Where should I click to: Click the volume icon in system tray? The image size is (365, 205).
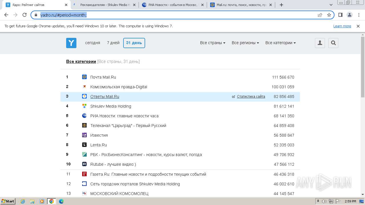(324, 201)
